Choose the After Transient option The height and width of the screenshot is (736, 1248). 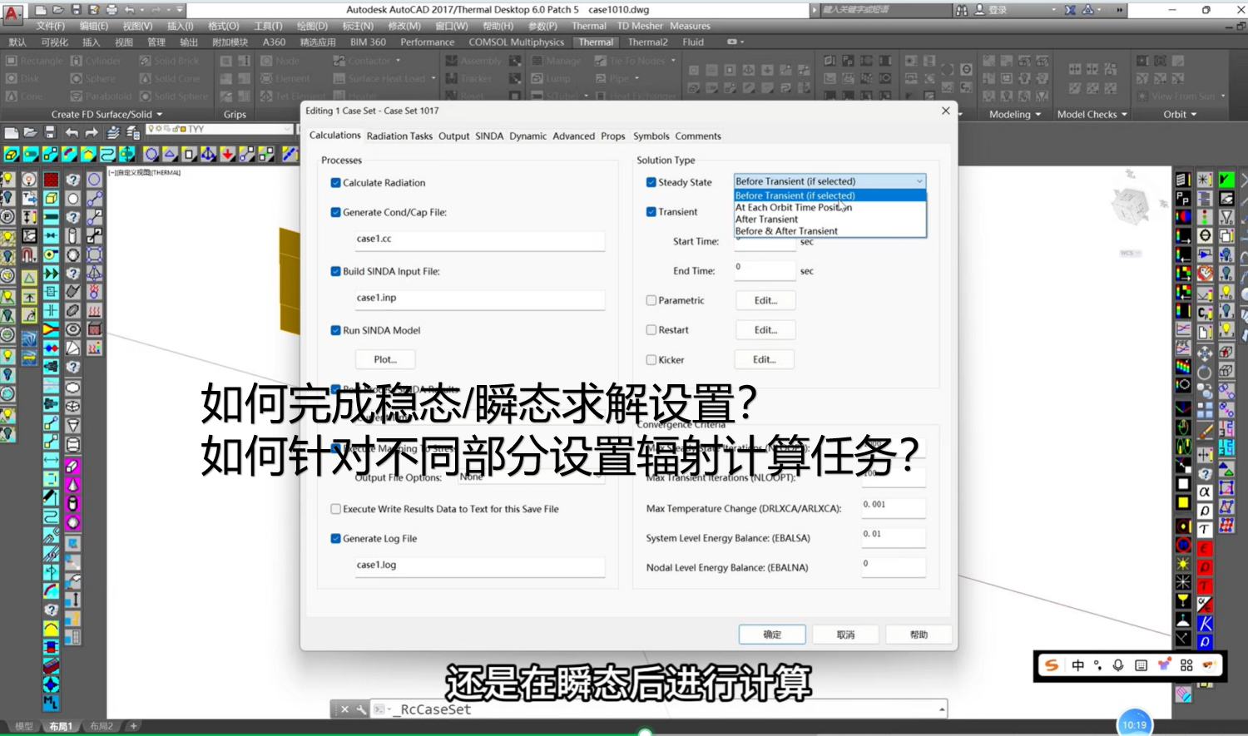click(x=830, y=220)
